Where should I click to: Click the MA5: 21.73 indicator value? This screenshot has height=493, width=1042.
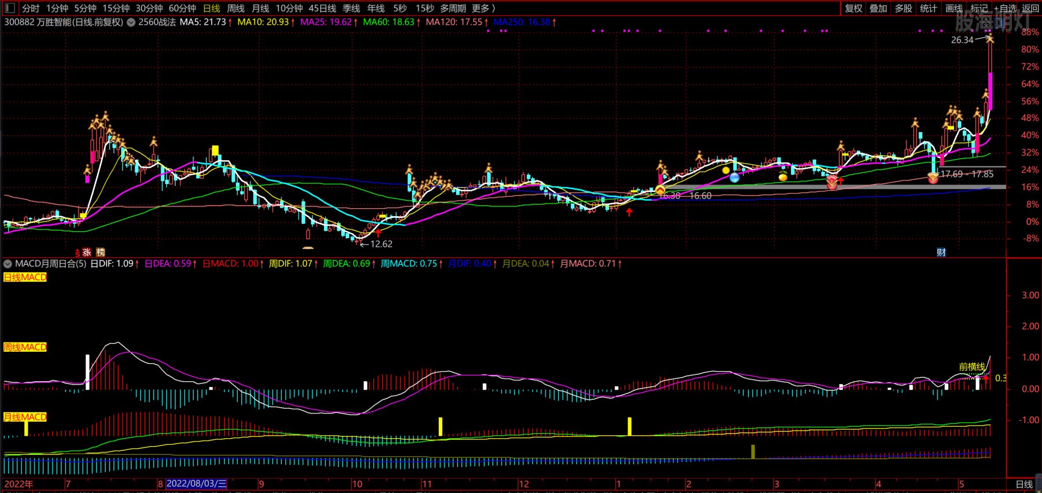pyautogui.click(x=203, y=22)
